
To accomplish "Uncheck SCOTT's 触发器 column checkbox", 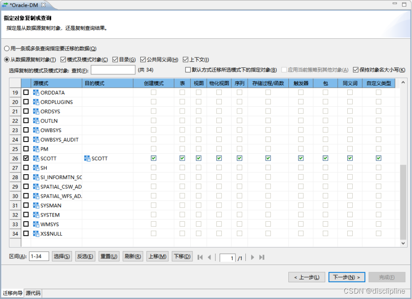I will tap(301, 158).
